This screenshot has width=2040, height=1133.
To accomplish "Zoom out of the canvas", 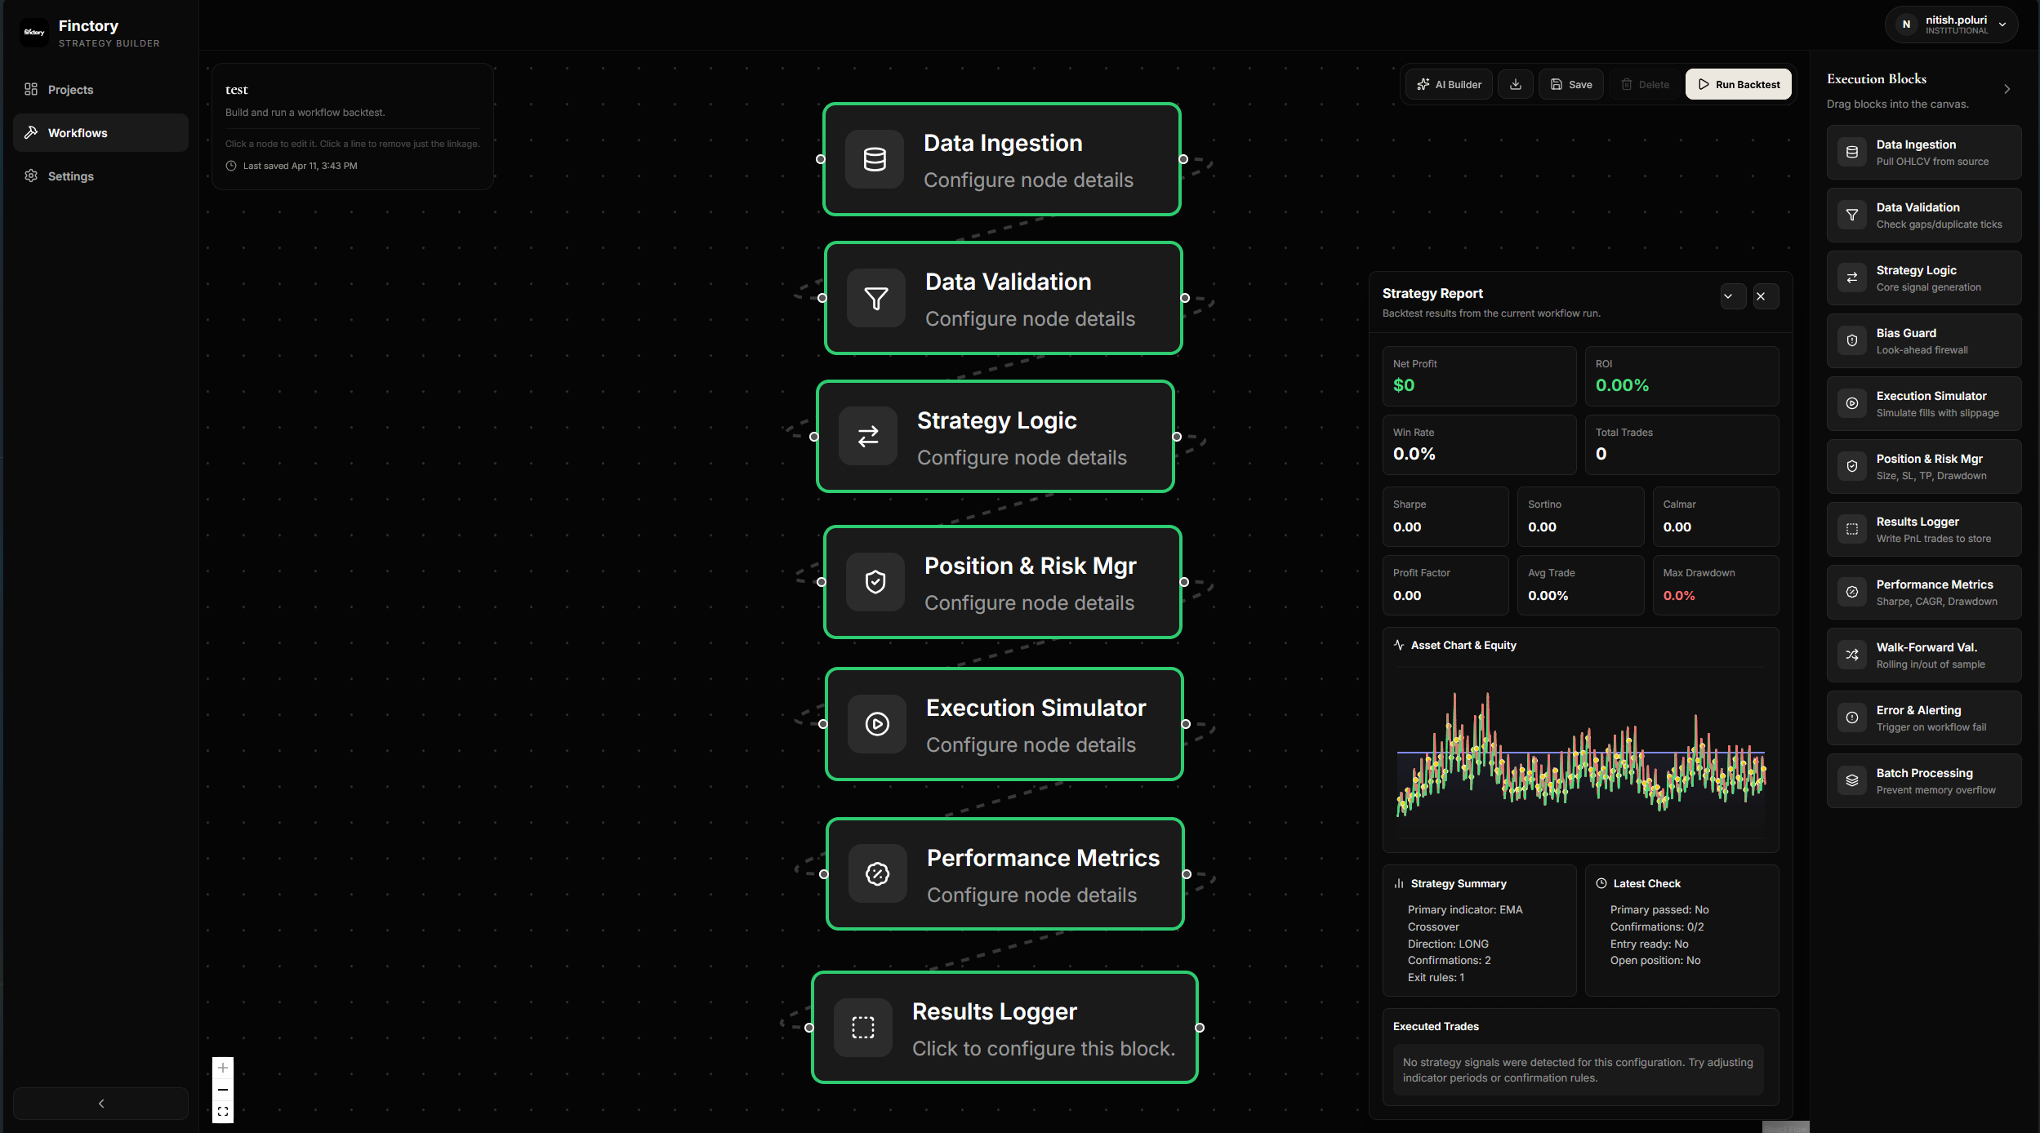I will [x=223, y=1090].
